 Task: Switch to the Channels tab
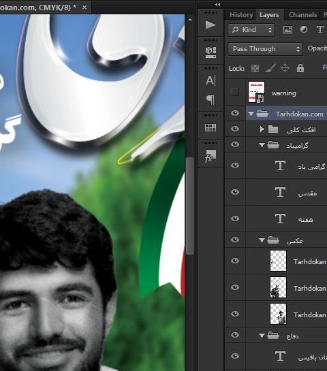click(x=303, y=15)
